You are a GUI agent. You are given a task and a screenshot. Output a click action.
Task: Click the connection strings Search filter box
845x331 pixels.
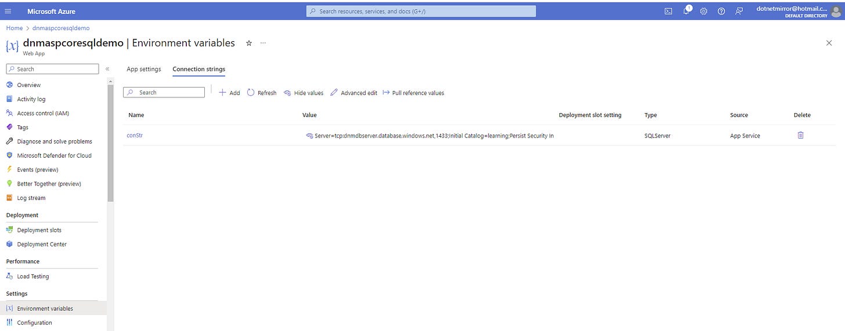point(164,92)
